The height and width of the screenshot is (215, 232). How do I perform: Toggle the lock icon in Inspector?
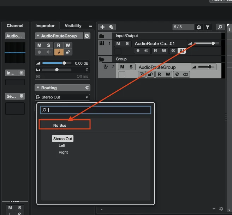pyautogui.click(x=68, y=52)
